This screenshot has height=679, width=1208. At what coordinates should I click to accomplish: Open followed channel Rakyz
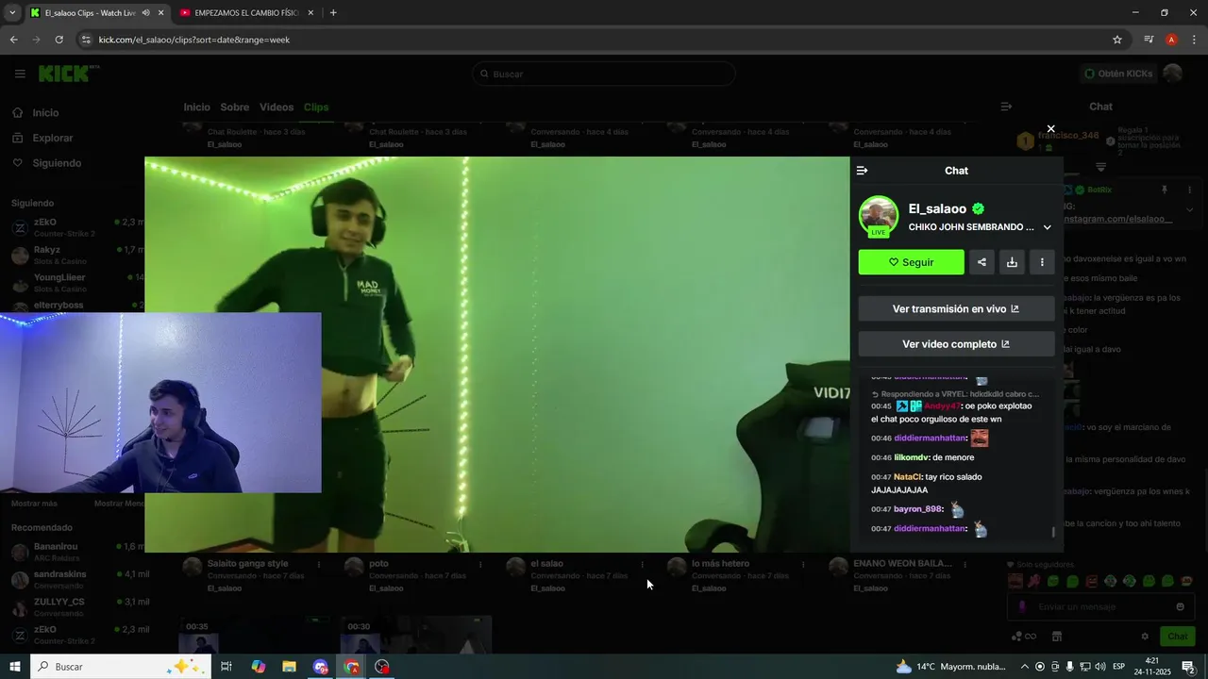[75, 255]
